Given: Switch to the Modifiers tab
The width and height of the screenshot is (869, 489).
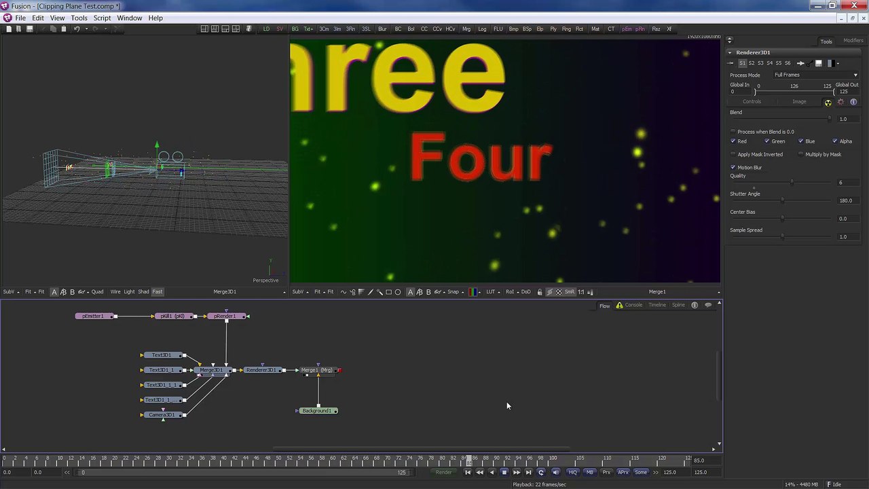Looking at the screenshot, I should [x=853, y=41].
